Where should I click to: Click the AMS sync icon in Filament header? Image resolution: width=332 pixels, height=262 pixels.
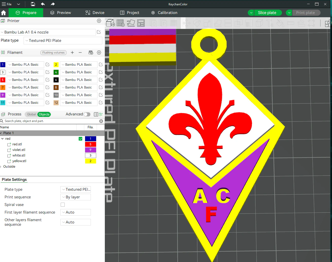tap(91, 53)
